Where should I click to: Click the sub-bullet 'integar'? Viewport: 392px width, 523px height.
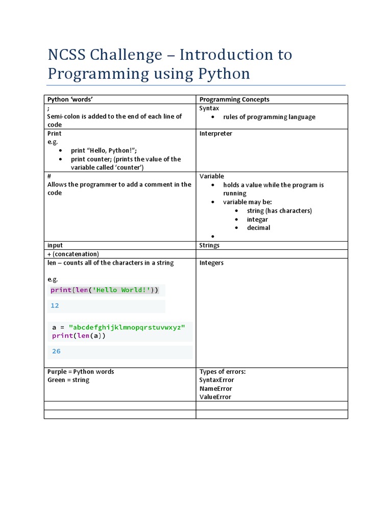point(257,220)
